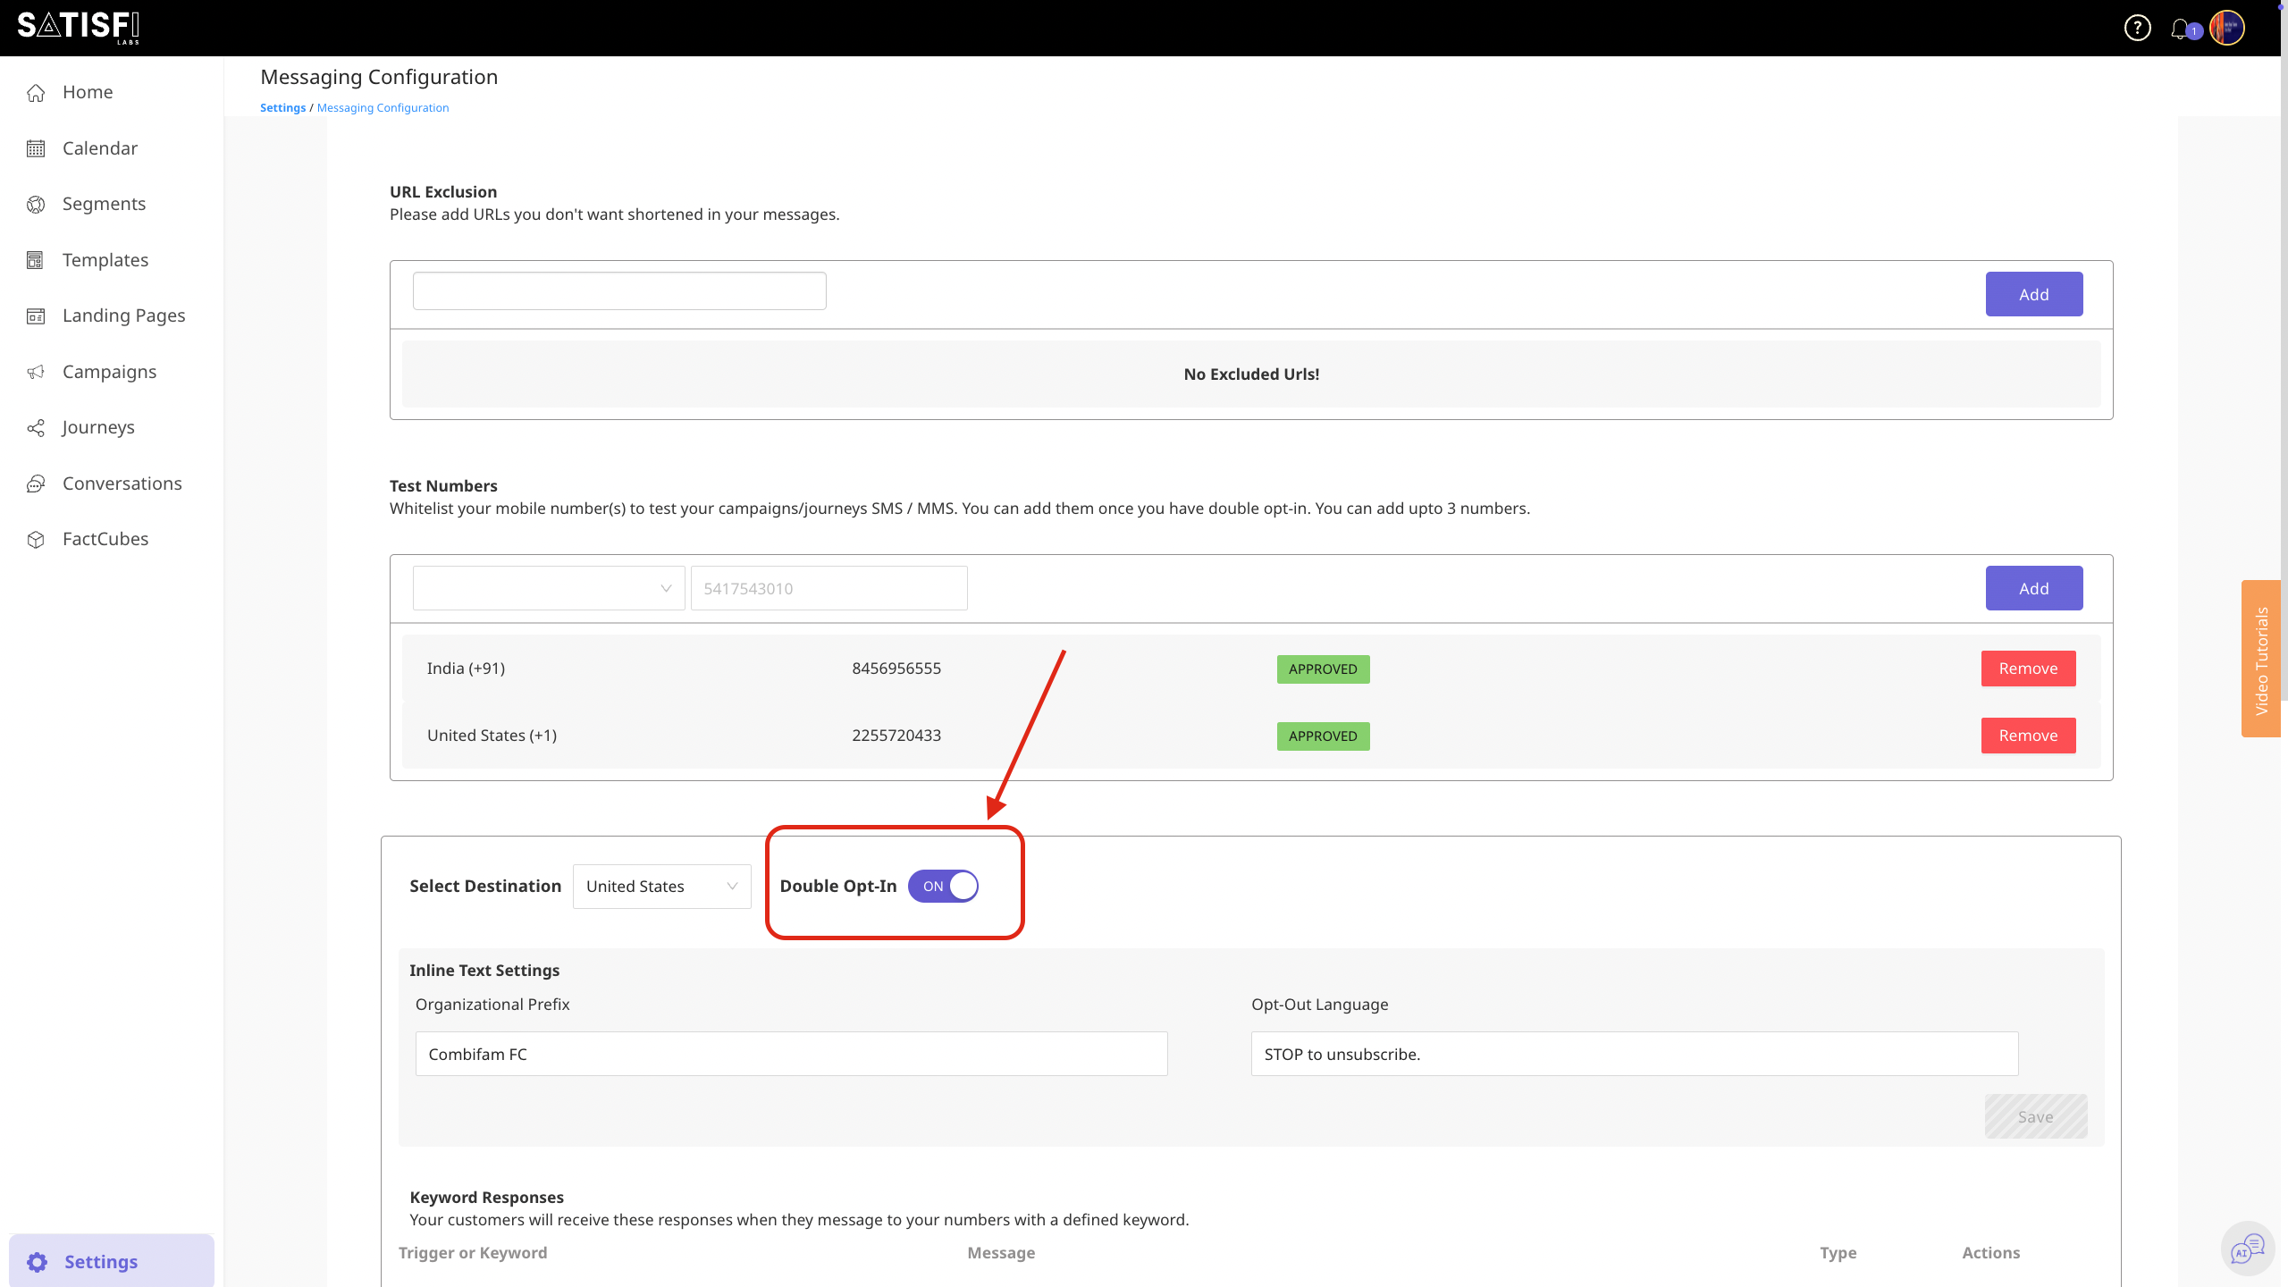Open the Select Destination United States dropdown
The width and height of the screenshot is (2288, 1287).
pyautogui.click(x=661, y=887)
